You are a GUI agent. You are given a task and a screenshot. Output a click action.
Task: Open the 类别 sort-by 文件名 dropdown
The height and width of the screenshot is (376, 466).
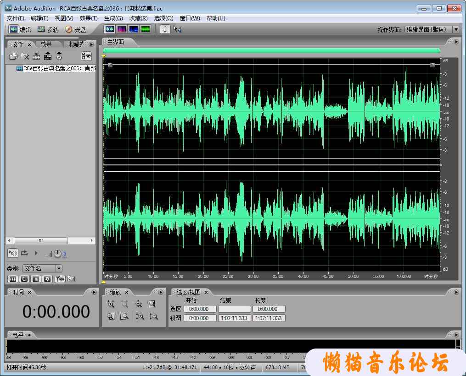point(59,268)
